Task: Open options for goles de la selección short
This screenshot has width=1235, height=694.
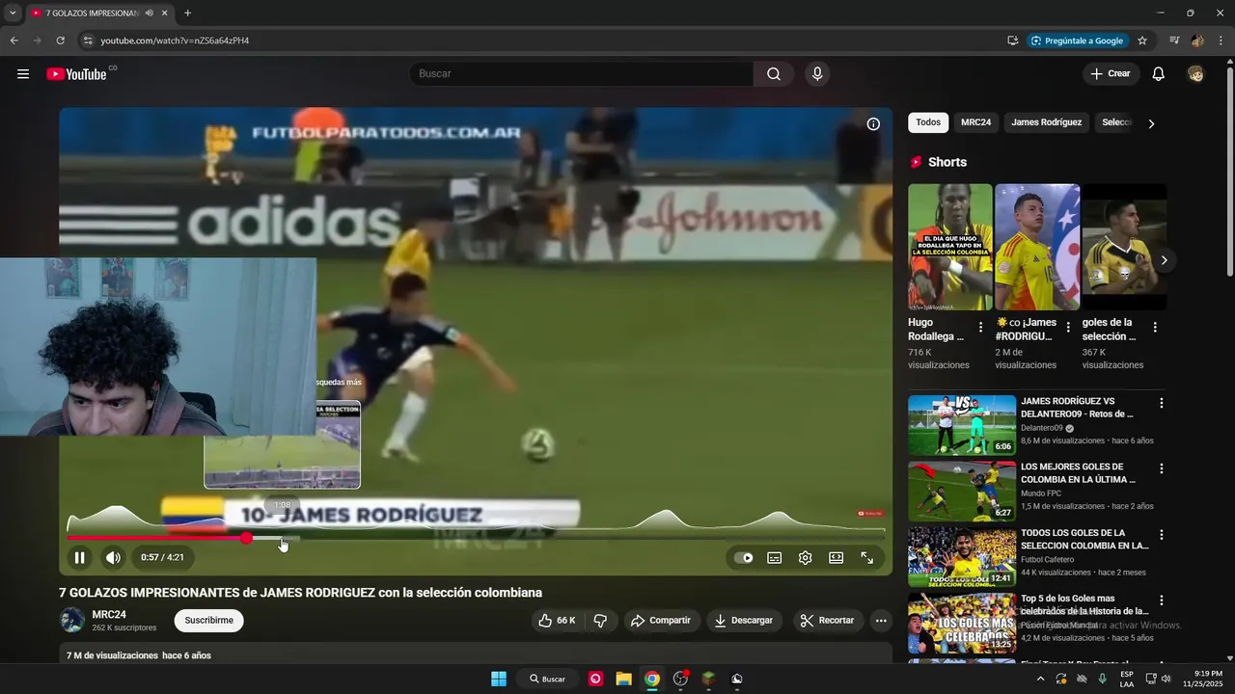Action: tap(1155, 328)
